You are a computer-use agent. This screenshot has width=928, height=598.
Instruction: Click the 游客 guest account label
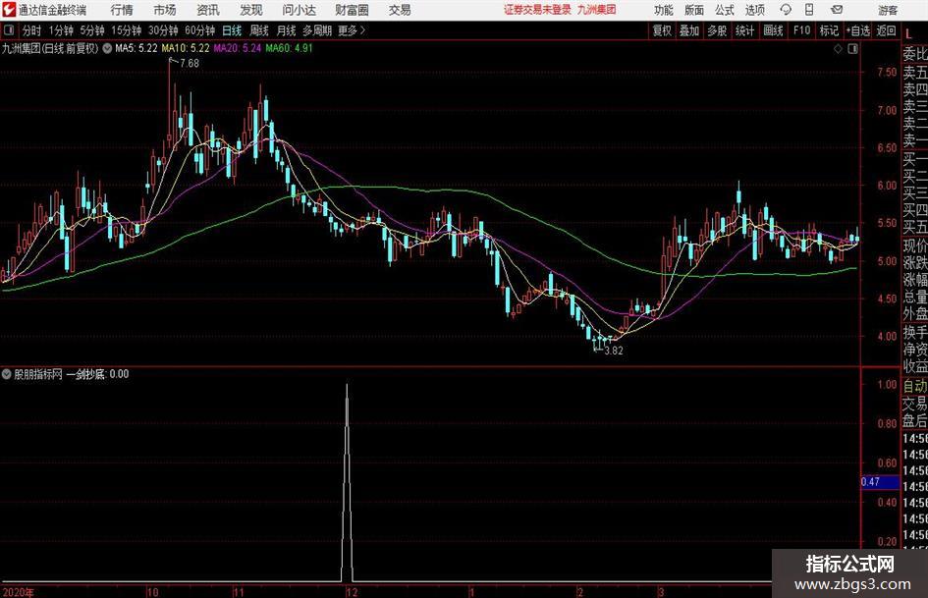(887, 10)
